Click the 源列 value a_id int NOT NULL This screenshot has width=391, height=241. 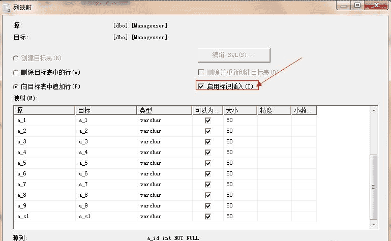pyautogui.click(x=173, y=238)
